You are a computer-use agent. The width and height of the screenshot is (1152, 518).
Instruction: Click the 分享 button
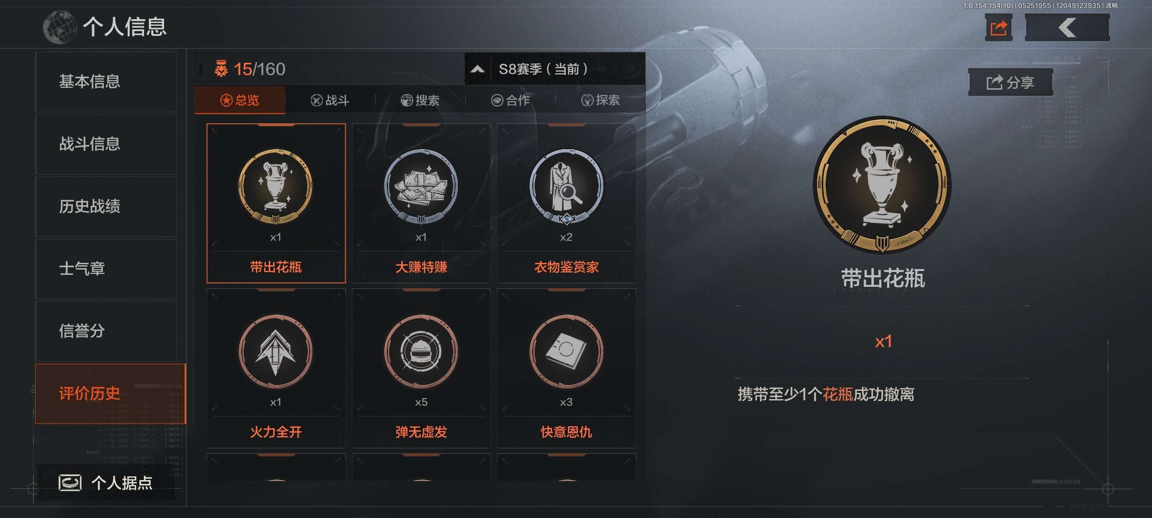click(1010, 82)
